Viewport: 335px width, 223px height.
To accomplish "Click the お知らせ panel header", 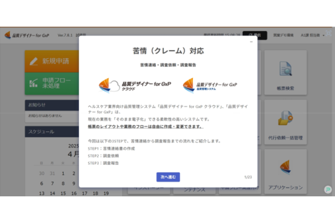I will coord(52,105).
